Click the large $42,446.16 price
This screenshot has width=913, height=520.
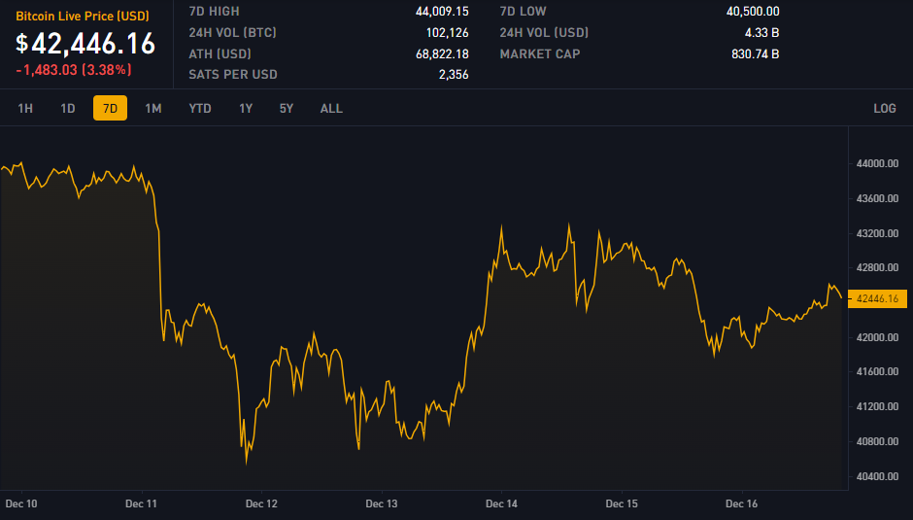point(85,43)
